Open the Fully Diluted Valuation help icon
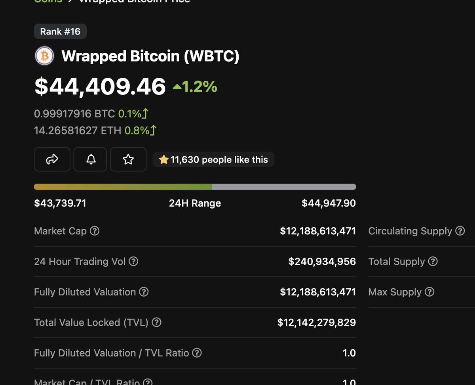Viewport: 475px width, 385px height. coord(144,292)
